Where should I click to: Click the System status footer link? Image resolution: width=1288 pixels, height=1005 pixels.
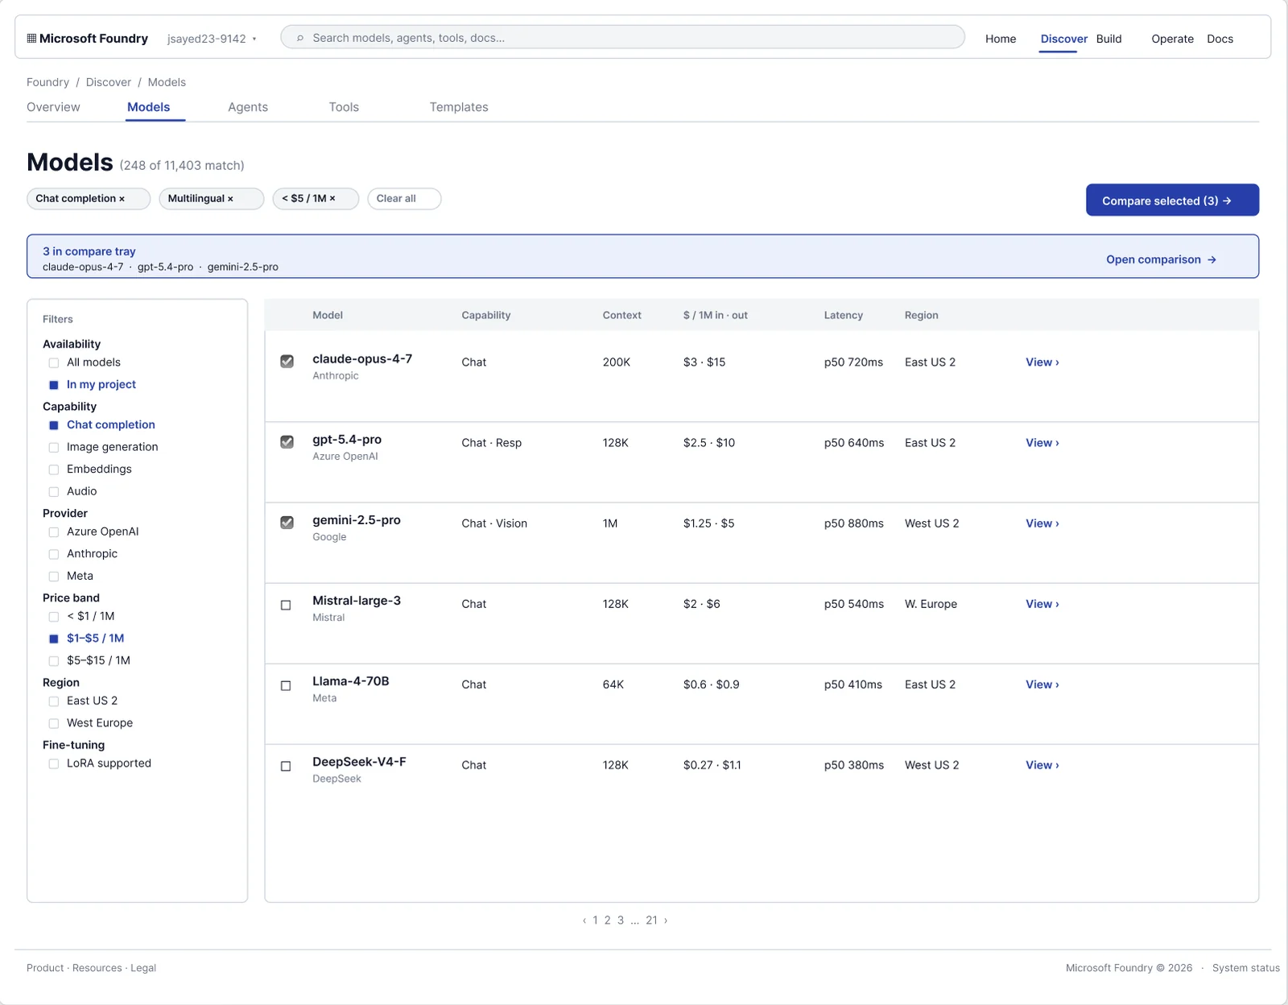point(1245,968)
